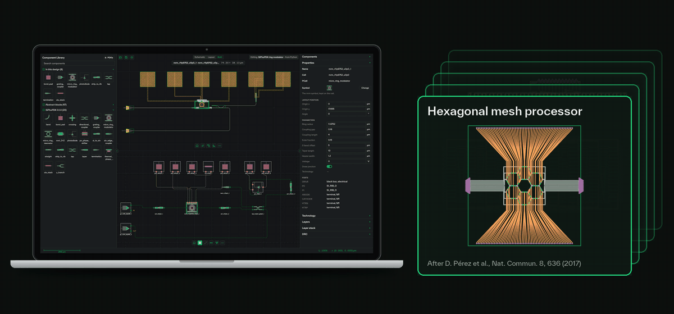Pick mmi_2x2 in SiPhoPDK list
Viewport: 674px width, 314px height.
(x=60, y=134)
